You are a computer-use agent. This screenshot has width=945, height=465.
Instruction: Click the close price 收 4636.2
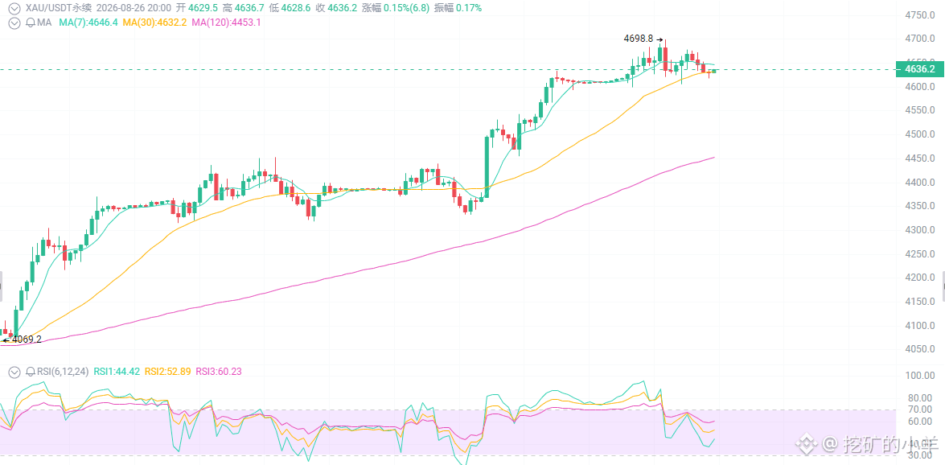coord(335,8)
